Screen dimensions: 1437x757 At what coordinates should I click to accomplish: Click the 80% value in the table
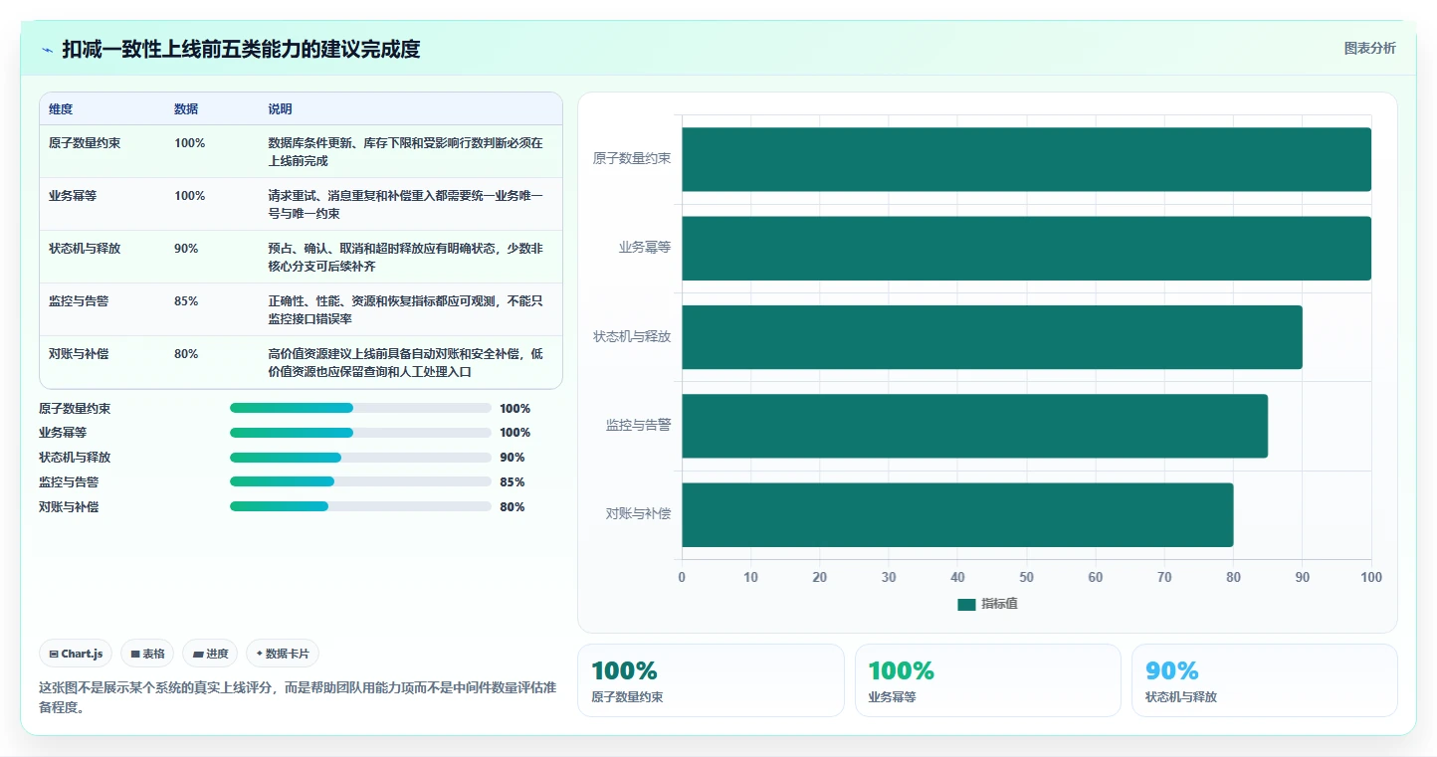[x=186, y=354]
